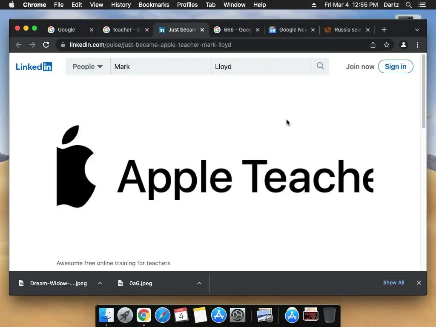Click Show All downloads
This screenshot has height=327, width=436.
tap(394, 283)
